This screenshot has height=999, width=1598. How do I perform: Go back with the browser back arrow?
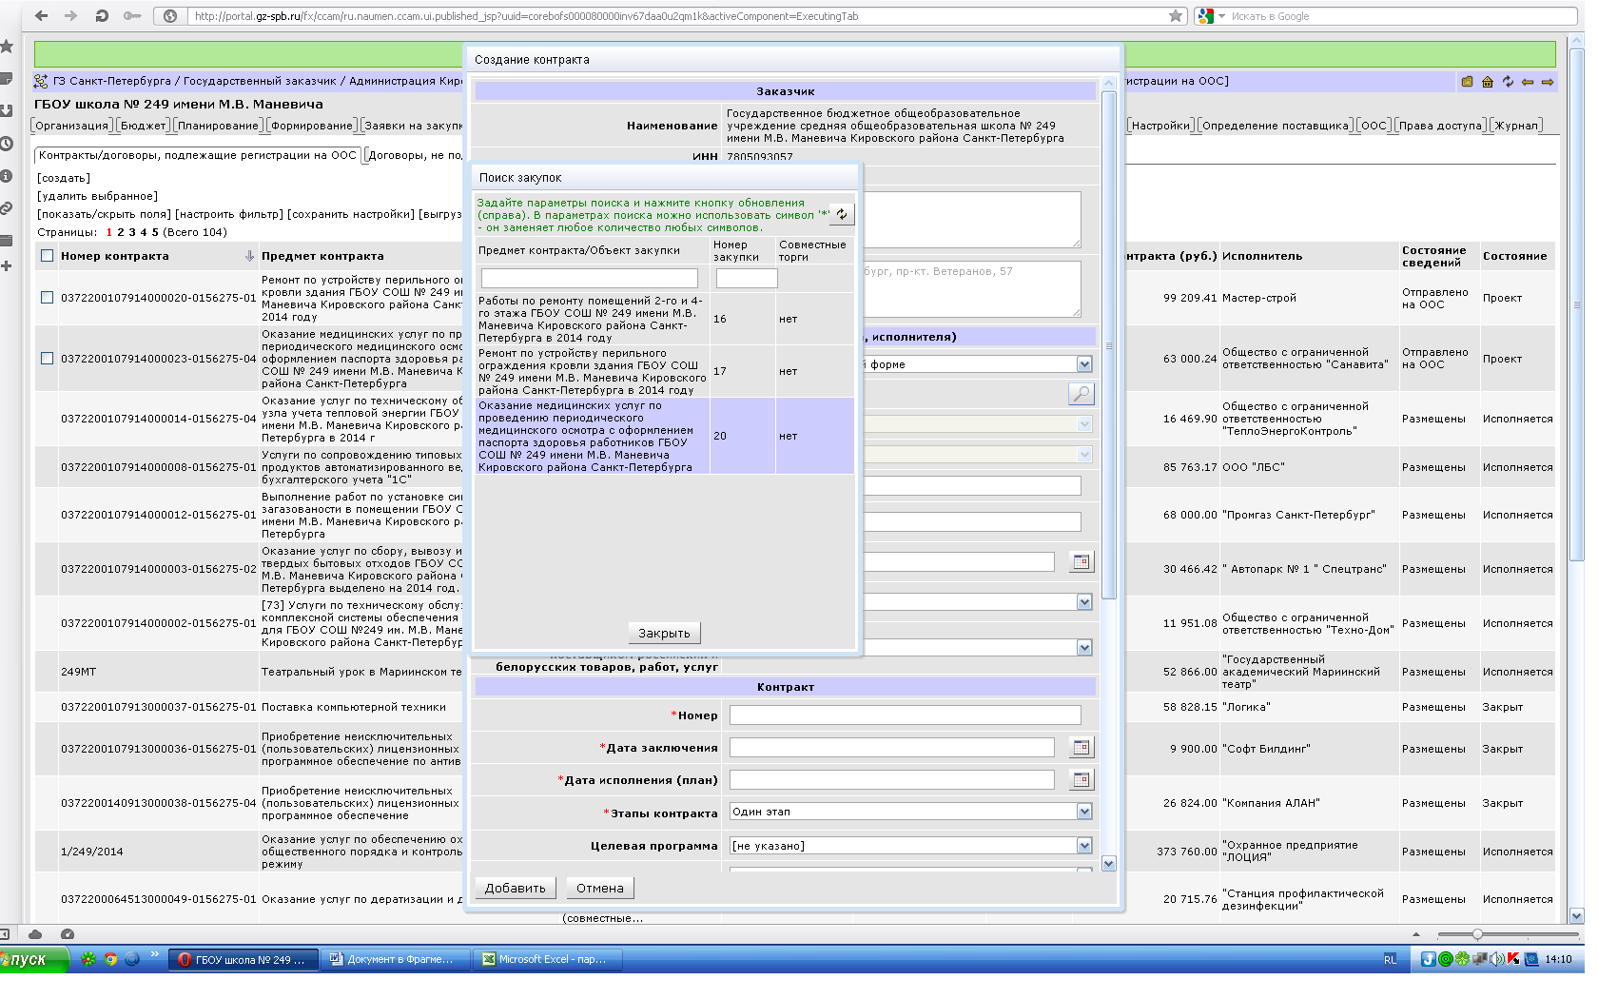(41, 15)
